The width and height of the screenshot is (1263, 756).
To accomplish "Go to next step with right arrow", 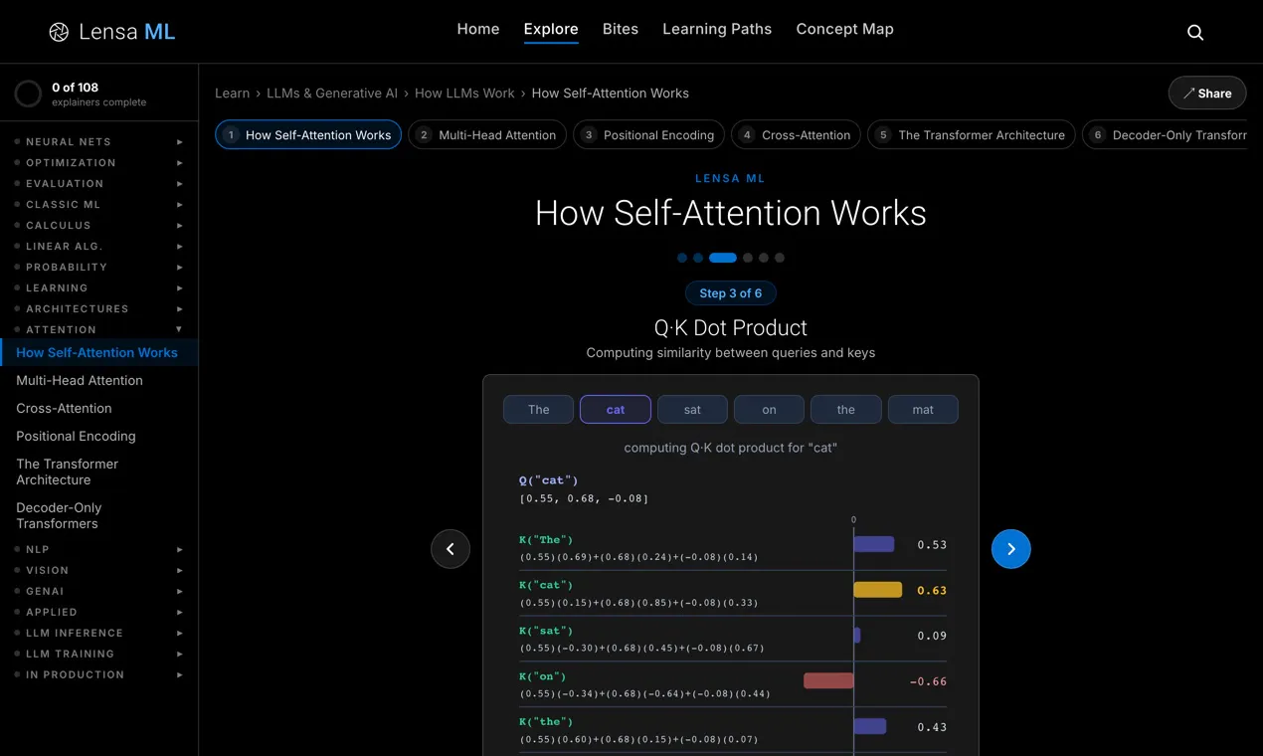I will click(x=1011, y=549).
